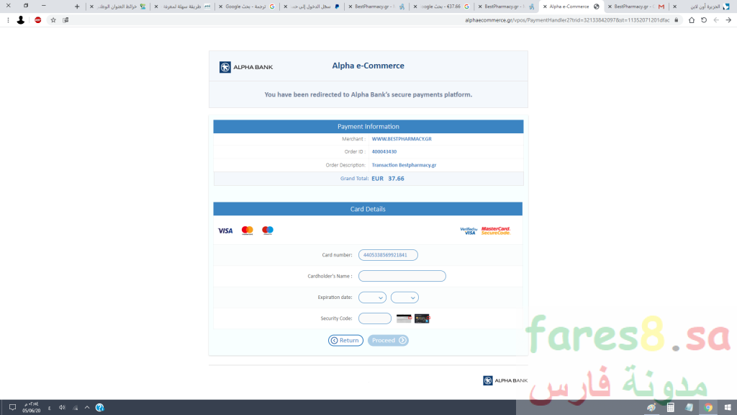The height and width of the screenshot is (415, 737).
Task: Focus the Security Code field
Action: click(374, 318)
